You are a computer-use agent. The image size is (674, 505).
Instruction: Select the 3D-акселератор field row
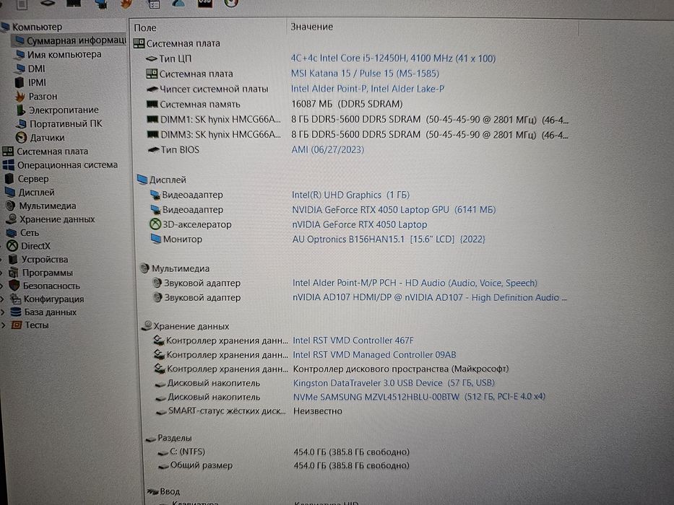pos(288,224)
